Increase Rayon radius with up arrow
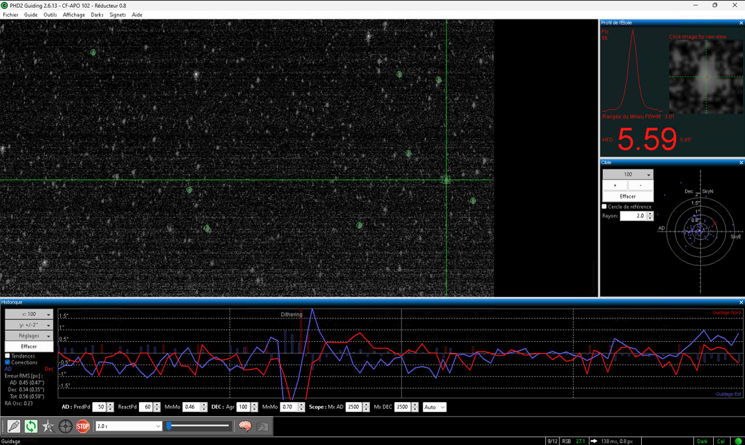Viewport: 745px width, 445px height. click(650, 213)
